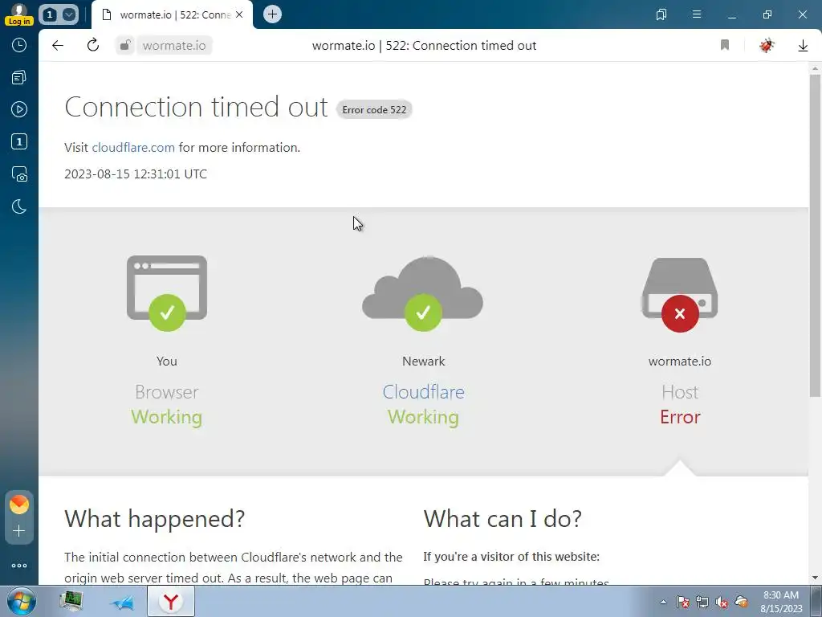Open History clock icon in sidebar
The image size is (822, 617).
pos(19,45)
